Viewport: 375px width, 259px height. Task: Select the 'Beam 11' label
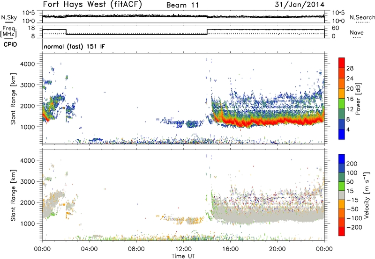(x=182, y=5)
